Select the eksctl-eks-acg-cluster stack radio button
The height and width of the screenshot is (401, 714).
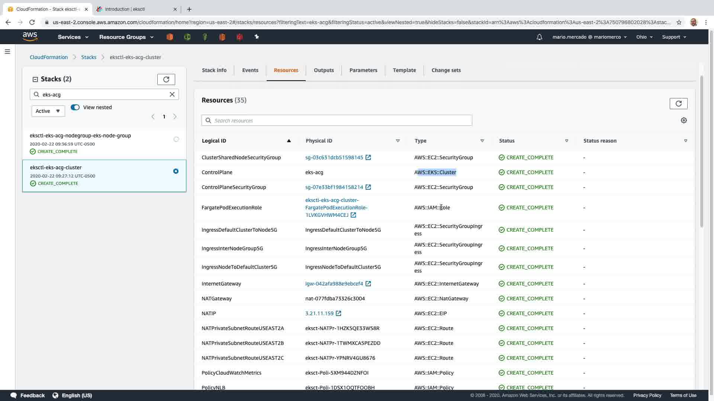click(176, 171)
